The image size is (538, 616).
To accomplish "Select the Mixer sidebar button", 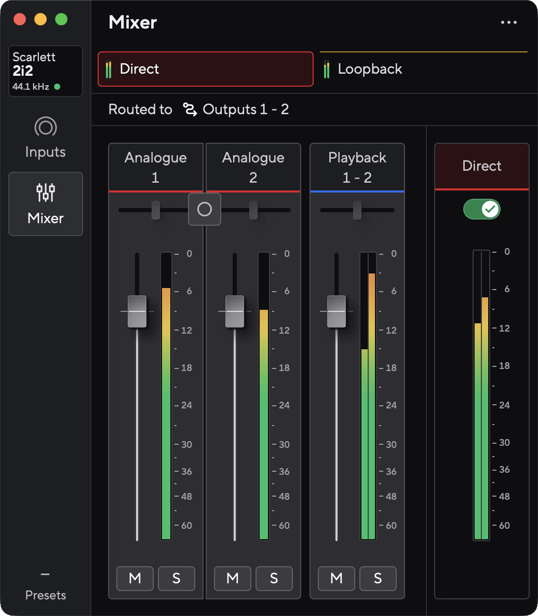I will 46,204.
